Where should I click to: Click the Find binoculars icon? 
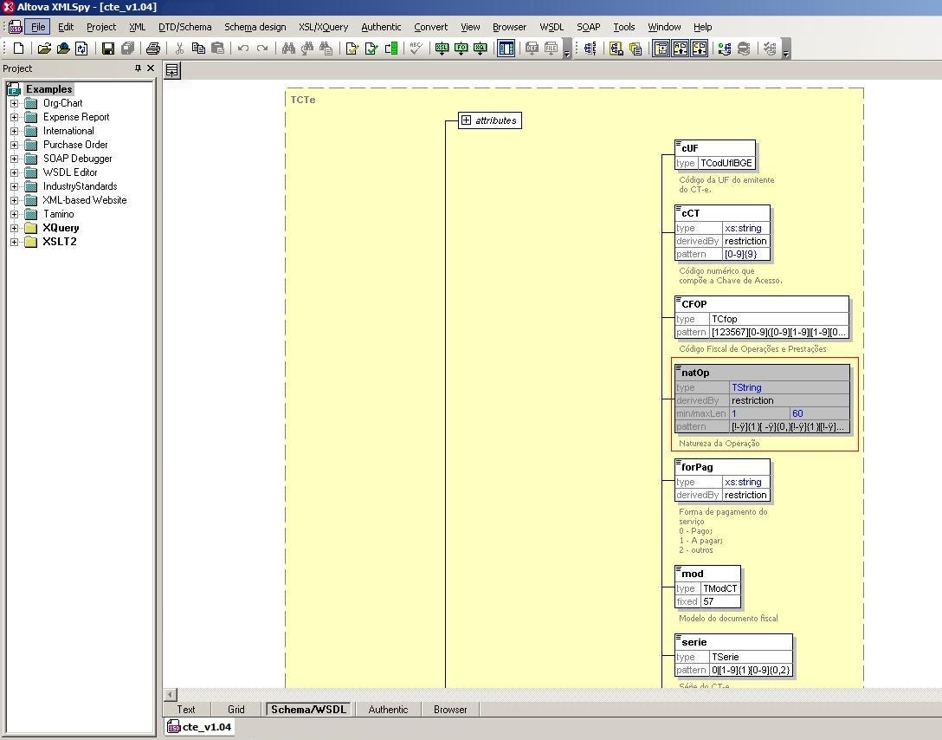(288, 49)
